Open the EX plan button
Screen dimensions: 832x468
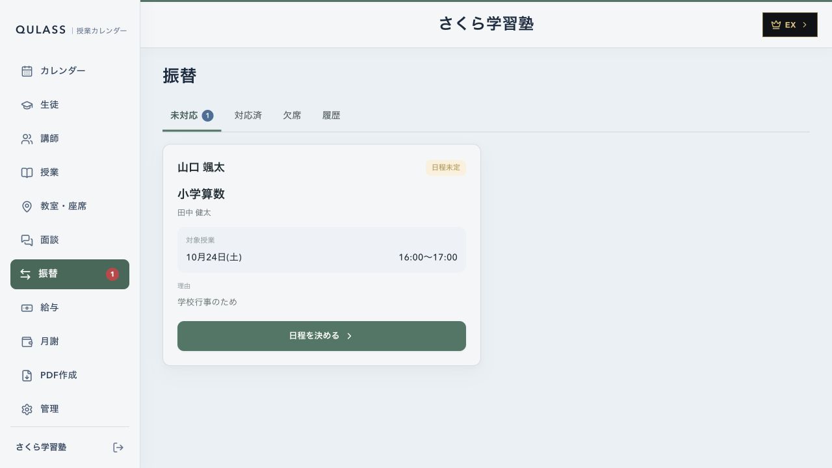click(x=790, y=25)
